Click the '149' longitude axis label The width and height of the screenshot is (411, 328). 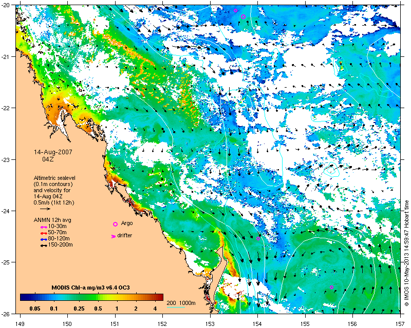point(20,323)
